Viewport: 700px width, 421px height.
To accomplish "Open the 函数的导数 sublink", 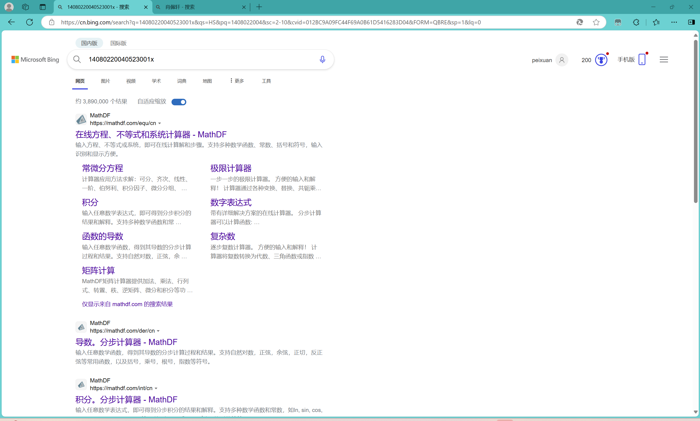I will pos(103,236).
